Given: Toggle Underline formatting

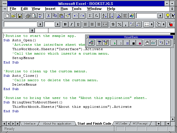Looking at the screenshot, I should point(78,24).
